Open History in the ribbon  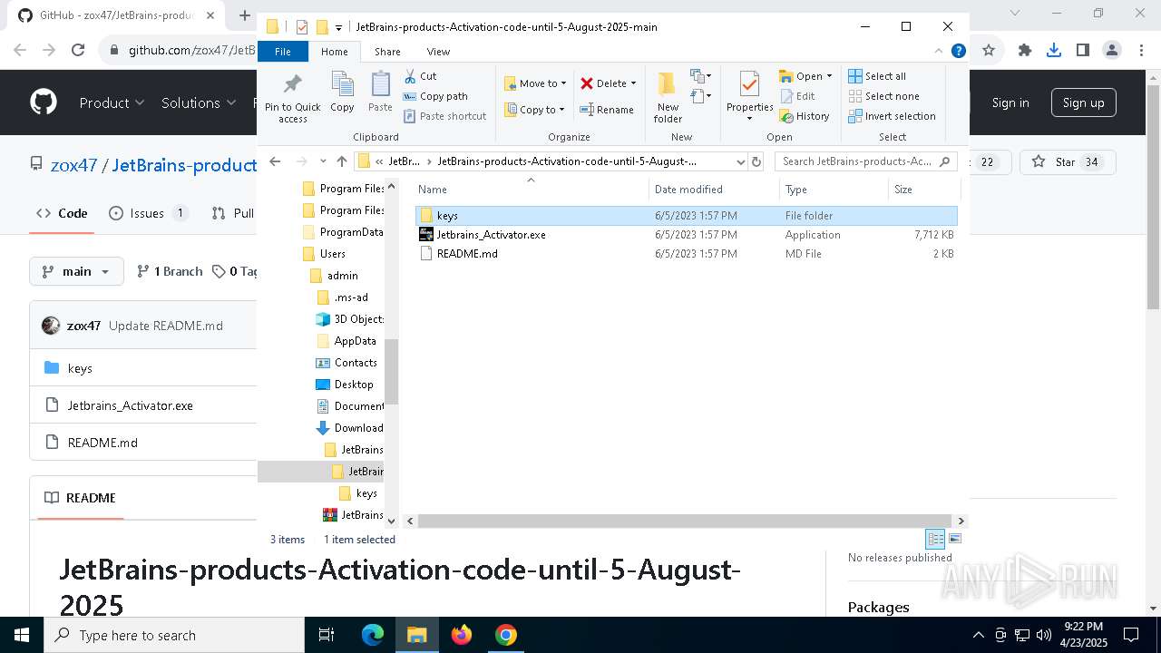tap(805, 116)
